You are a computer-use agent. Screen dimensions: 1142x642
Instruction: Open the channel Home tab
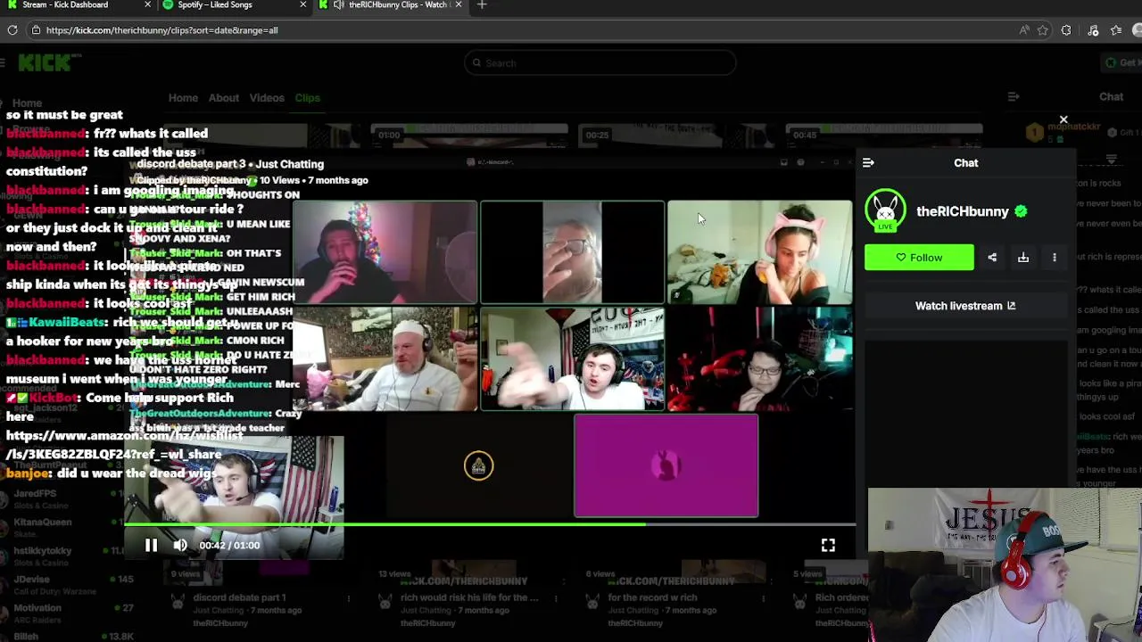click(183, 98)
